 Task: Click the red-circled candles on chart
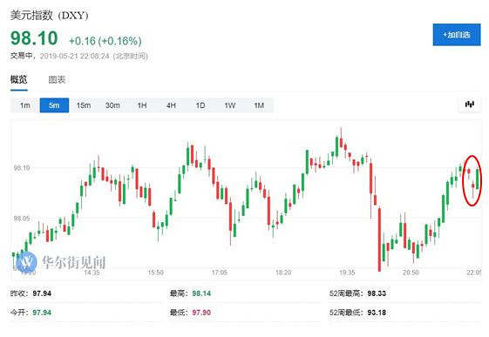472,180
